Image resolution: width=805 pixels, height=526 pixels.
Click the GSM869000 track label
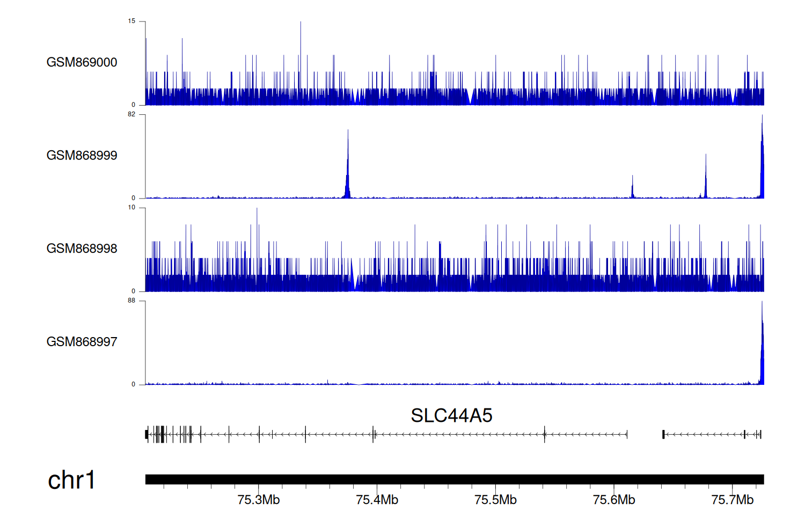point(82,62)
